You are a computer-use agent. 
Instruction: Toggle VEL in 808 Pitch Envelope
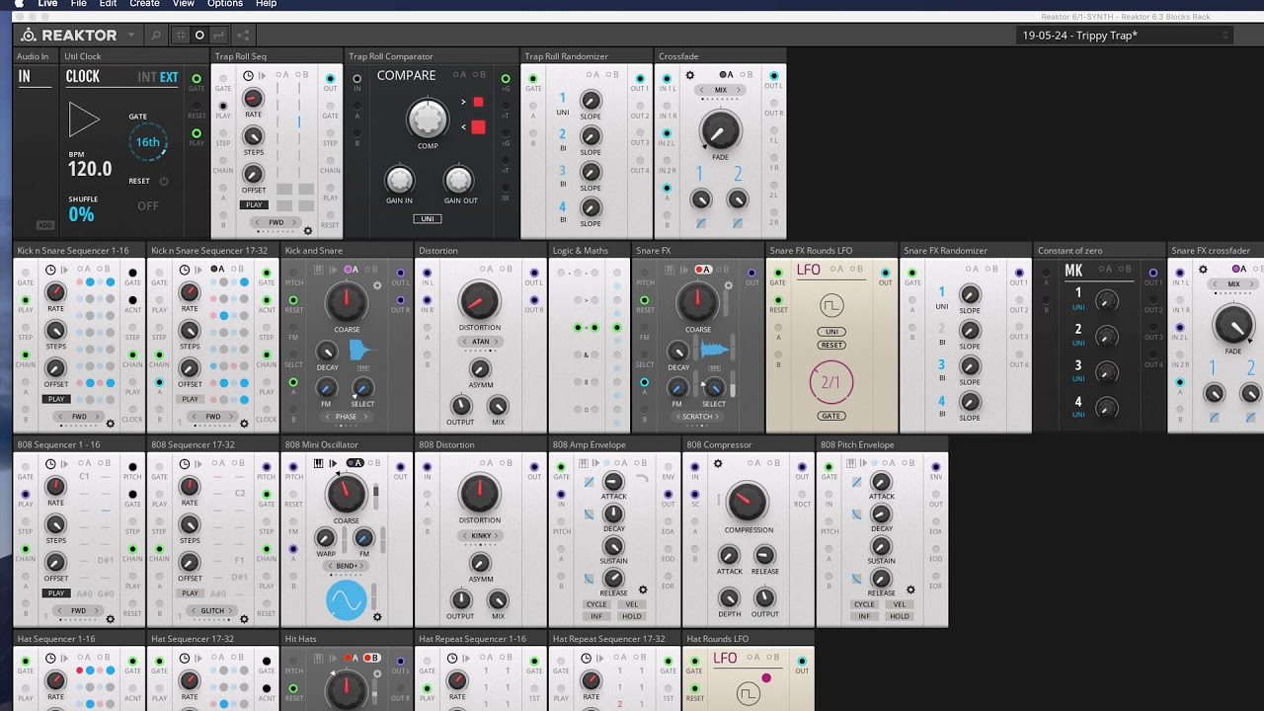tap(899, 604)
